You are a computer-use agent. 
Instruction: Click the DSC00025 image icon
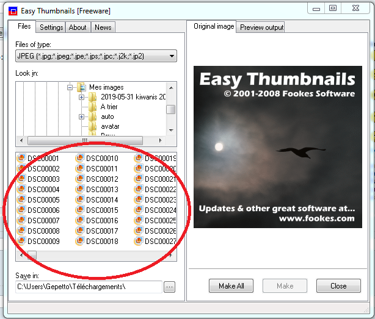pyautogui.click(x=138, y=220)
